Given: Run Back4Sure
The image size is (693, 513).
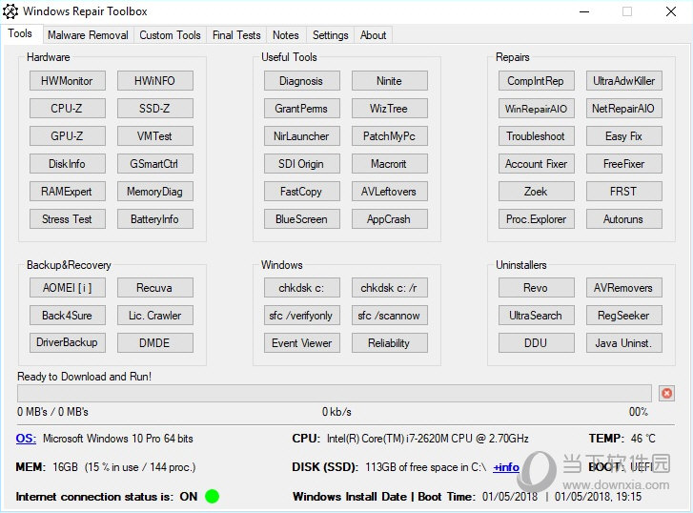Looking at the screenshot, I should [x=67, y=316].
